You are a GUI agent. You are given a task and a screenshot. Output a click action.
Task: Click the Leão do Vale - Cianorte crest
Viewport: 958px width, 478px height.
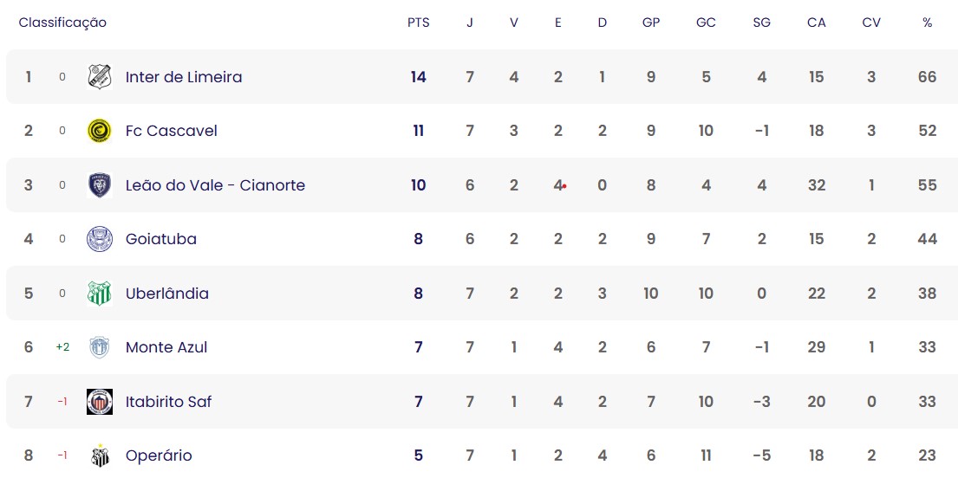tap(100, 185)
